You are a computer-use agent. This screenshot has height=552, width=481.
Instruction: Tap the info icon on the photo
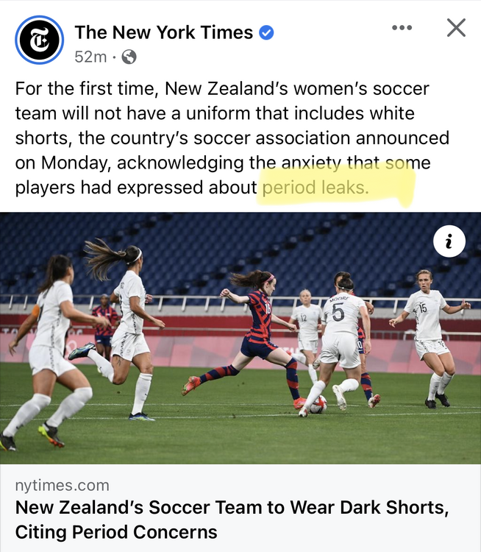click(x=449, y=241)
